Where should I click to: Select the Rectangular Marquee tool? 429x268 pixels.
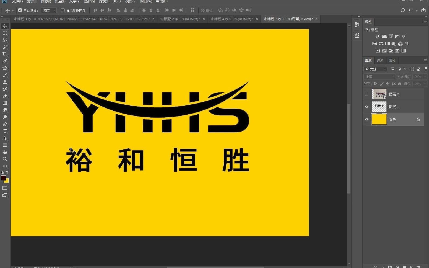5,33
